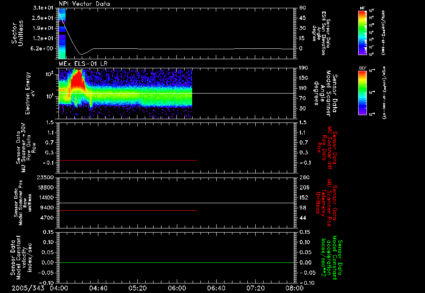
Task: Select the '110' scanner angle tick
Action: 304,88
